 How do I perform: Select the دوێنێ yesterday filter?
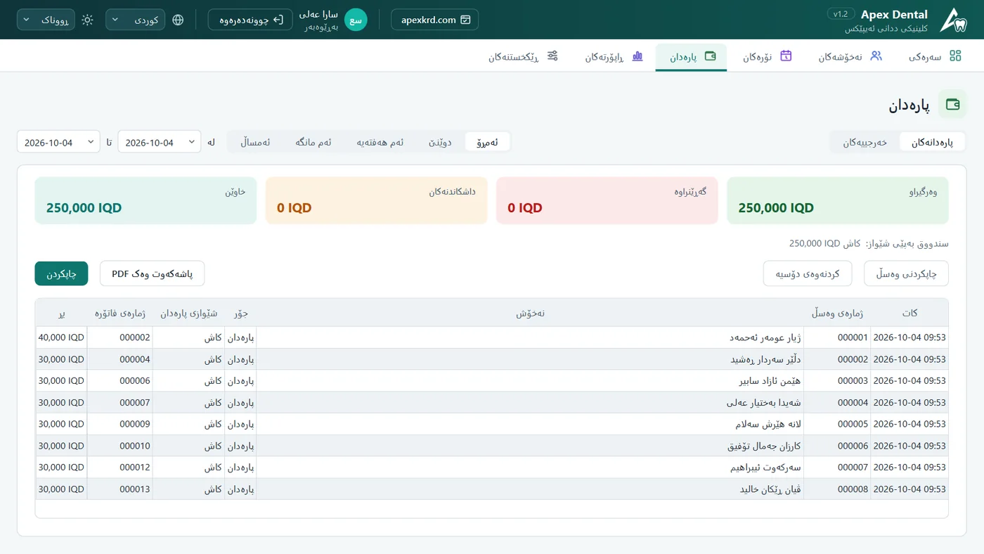coord(440,142)
